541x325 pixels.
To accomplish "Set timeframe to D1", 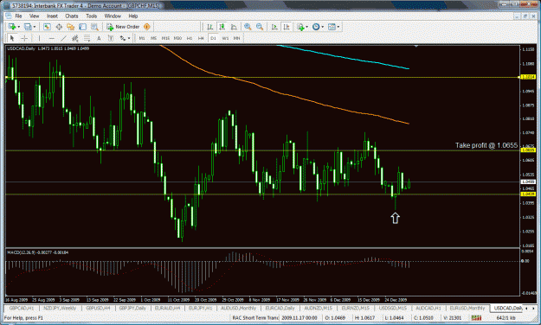I will [x=213, y=38].
